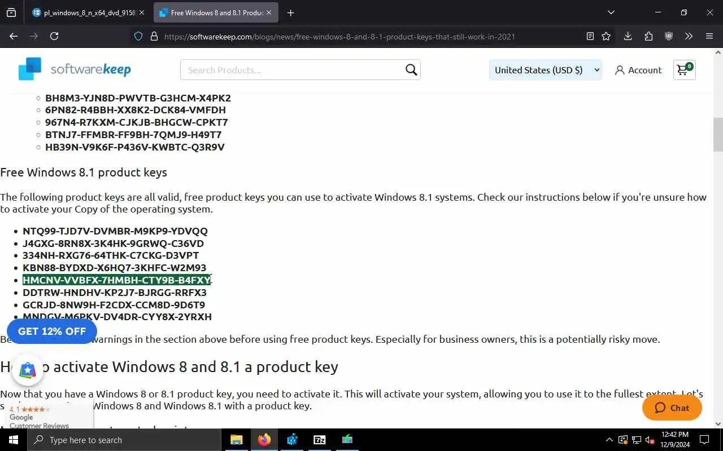The width and height of the screenshot is (723, 451).
Task: Open the green-blue taskbar app icon
Action: (347, 440)
